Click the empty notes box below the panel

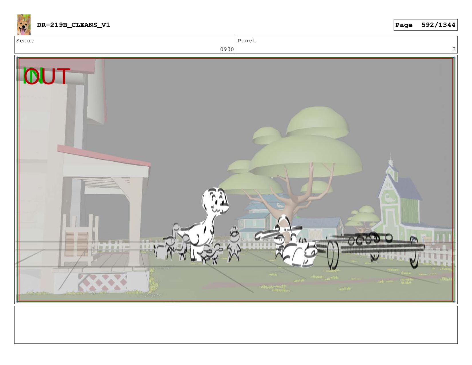[x=236, y=325]
